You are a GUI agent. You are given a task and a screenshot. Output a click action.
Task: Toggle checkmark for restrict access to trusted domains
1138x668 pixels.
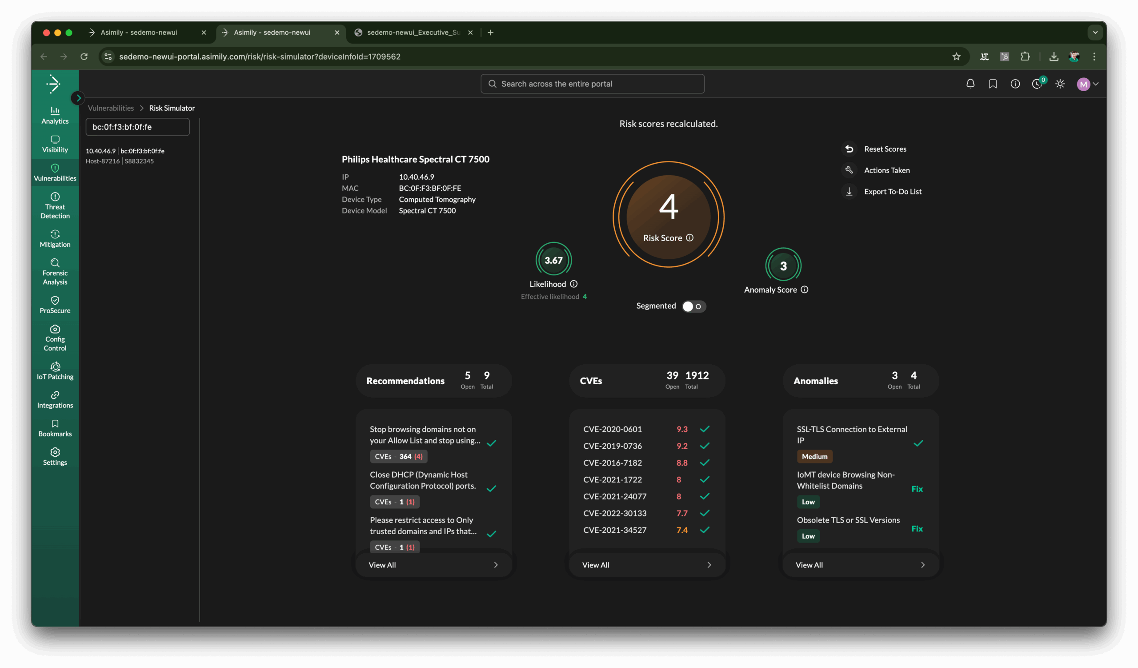491,534
